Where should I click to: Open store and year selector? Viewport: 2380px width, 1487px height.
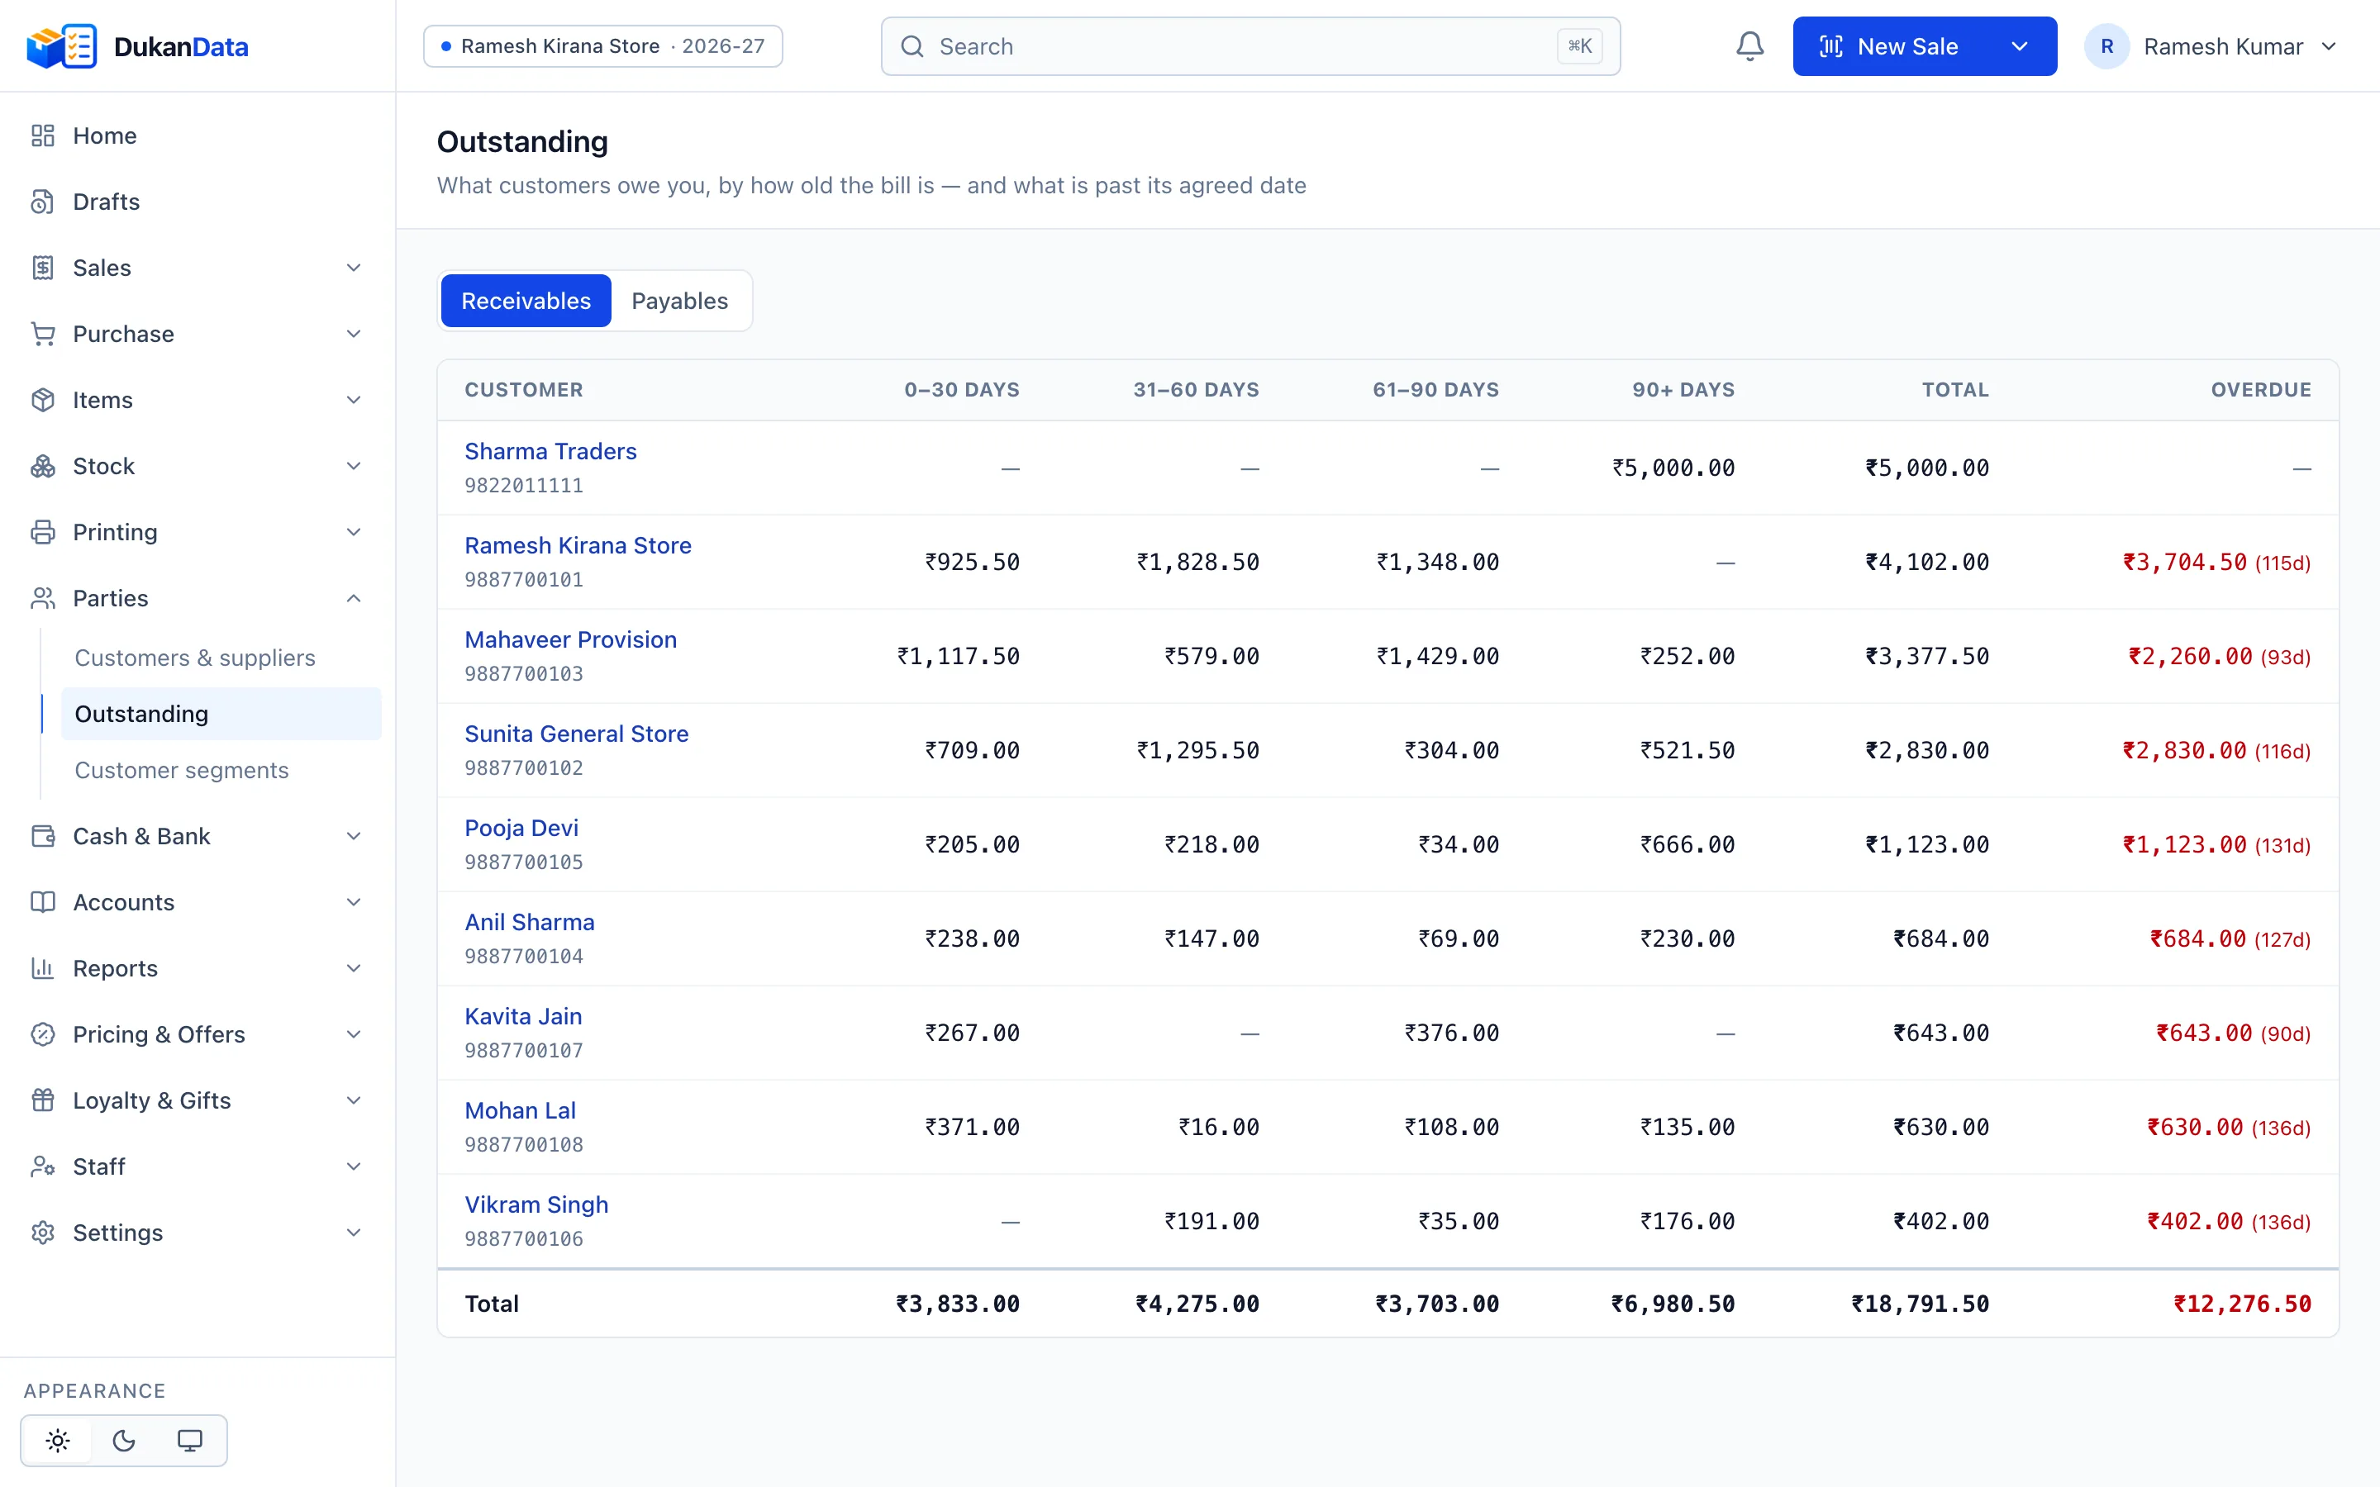pyautogui.click(x=603, y=46)
